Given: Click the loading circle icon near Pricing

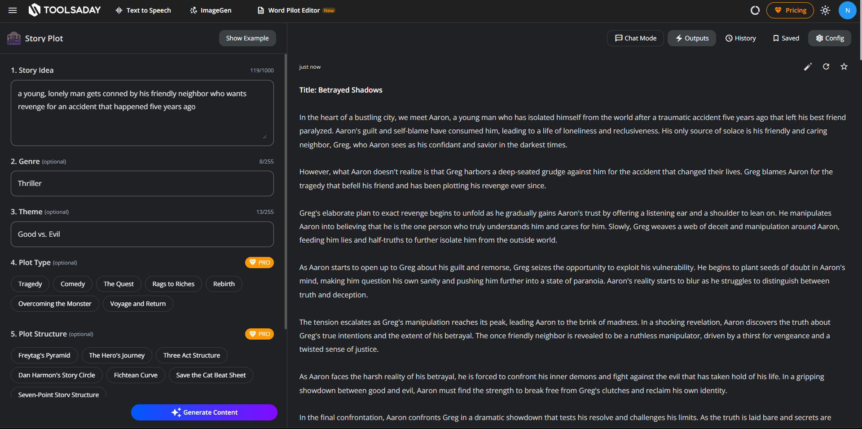Looking at the screenshot, I should pyautogui.click(x=755, y=10).
